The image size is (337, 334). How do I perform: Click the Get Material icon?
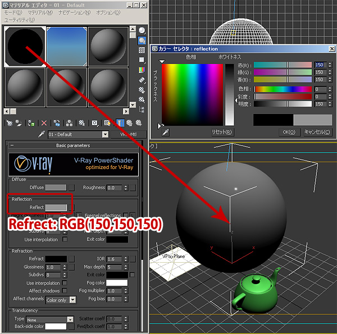coord(9,123)
